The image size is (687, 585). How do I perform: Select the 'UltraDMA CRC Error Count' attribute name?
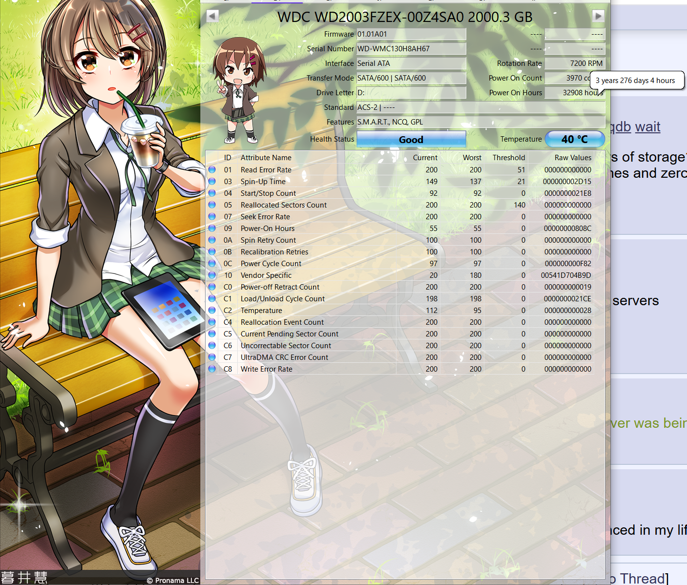click(x=285, y=357)
